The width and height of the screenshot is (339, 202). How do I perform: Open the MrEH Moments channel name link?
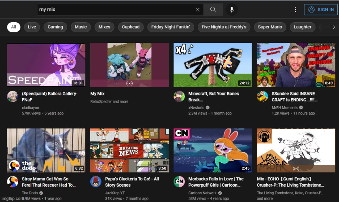(x=284, y=107)
